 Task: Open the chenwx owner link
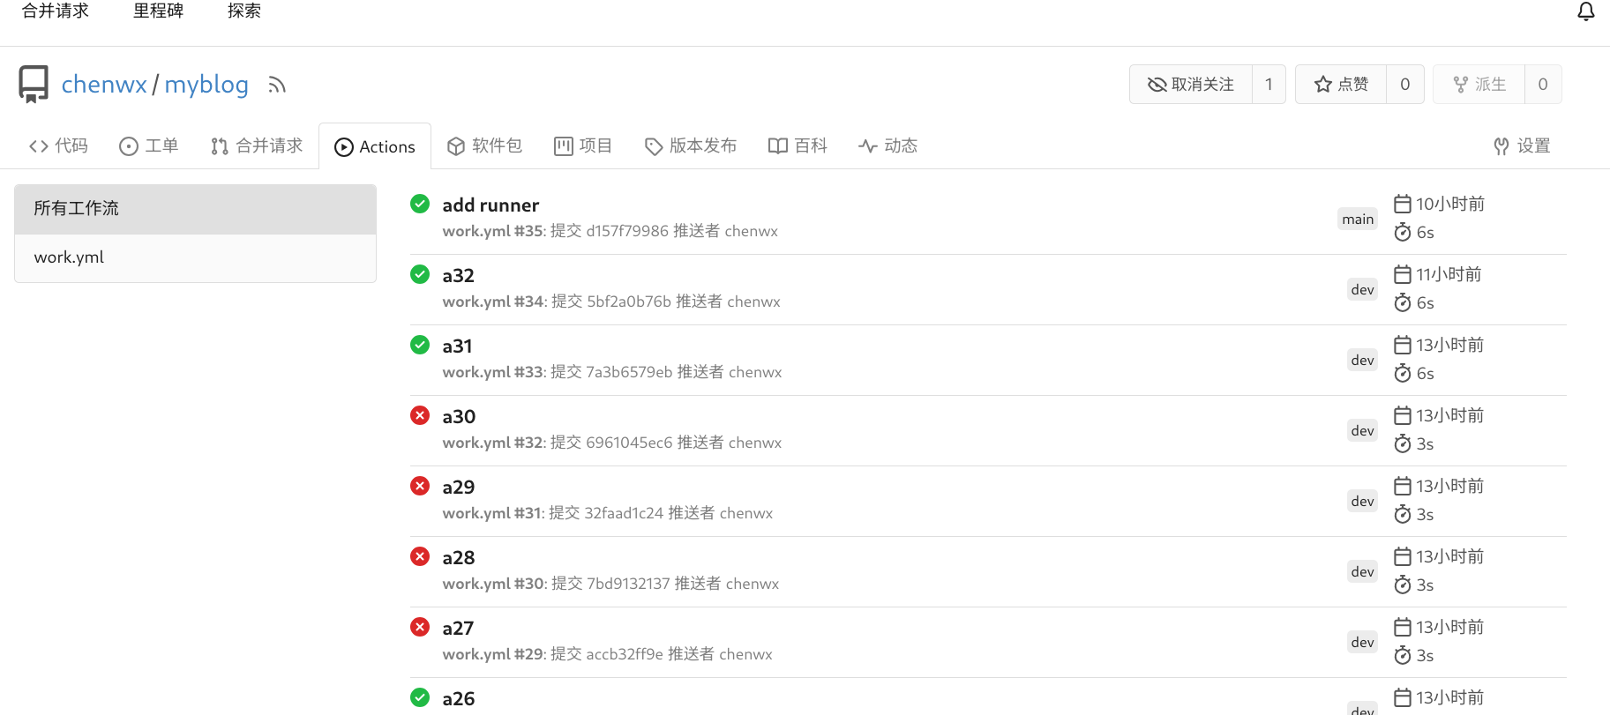pyautogui.click(x=104, y=85)
